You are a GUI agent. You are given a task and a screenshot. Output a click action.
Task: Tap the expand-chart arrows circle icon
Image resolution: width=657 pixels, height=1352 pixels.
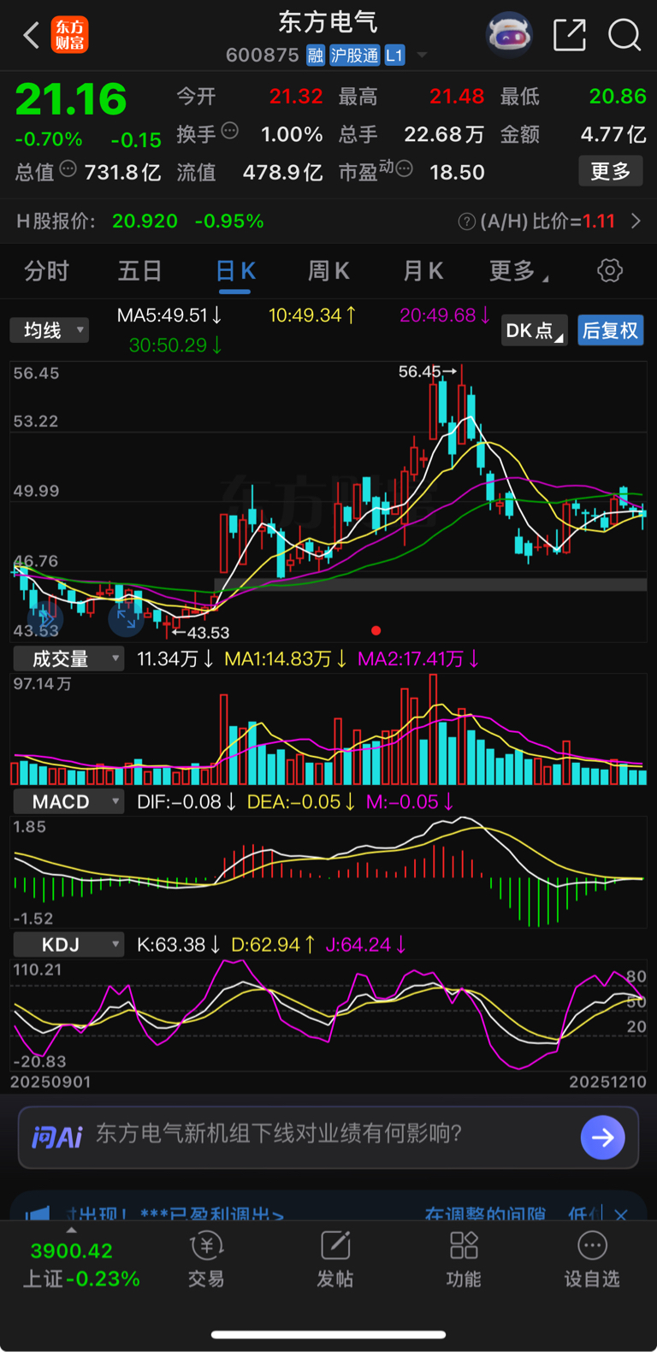[126, 618]
